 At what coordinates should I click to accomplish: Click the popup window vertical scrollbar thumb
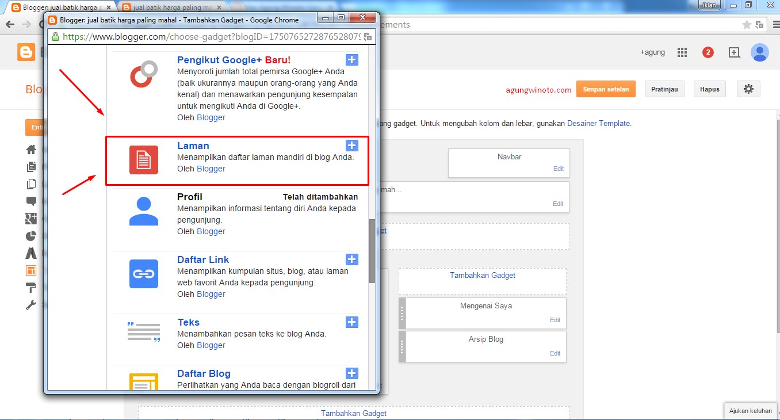(x=372, y=251)
